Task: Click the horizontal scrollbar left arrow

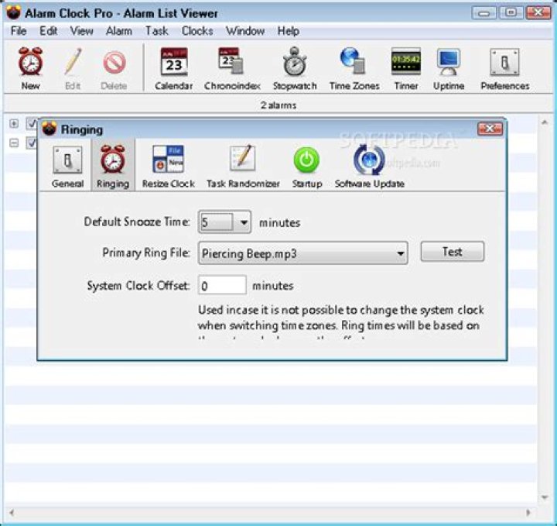Action: tap(12, 513)
